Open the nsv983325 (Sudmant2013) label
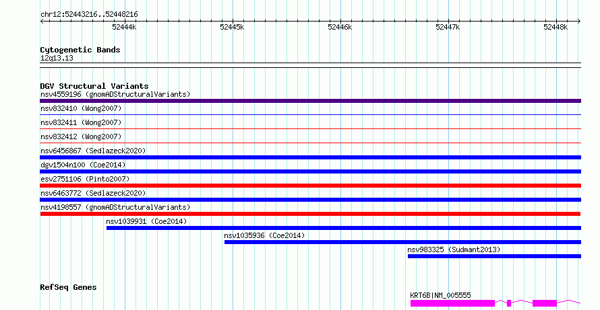This screenshot has height=310, width=600. pyautogui.click(x=454, y=249)
